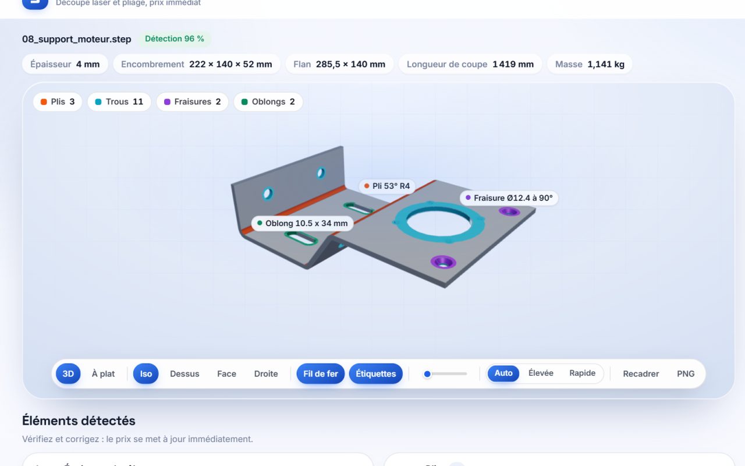
Task: Select the Dessus camera view
Action: pyautogui.click(x=185, y=374)
